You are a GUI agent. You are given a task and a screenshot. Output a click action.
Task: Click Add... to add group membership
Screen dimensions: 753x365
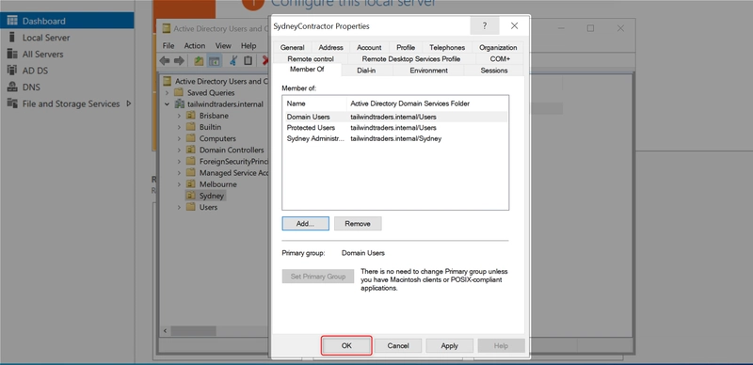[x=305, y=223]
